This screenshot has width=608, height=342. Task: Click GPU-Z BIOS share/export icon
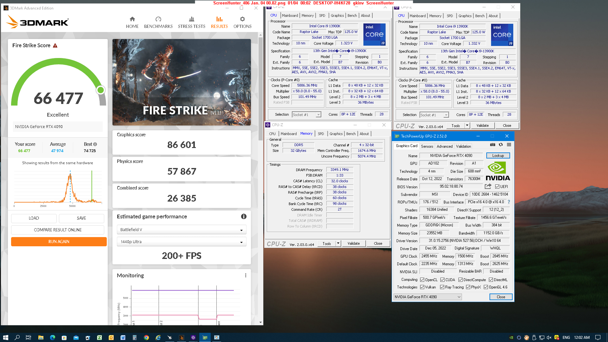[x=488, y=186]
